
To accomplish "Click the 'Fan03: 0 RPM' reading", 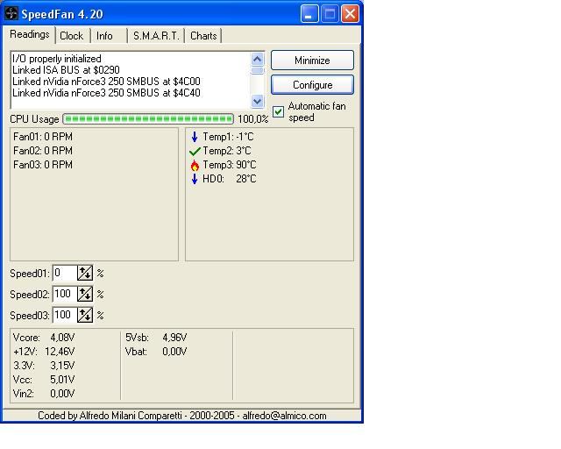I will click(43, 165).
